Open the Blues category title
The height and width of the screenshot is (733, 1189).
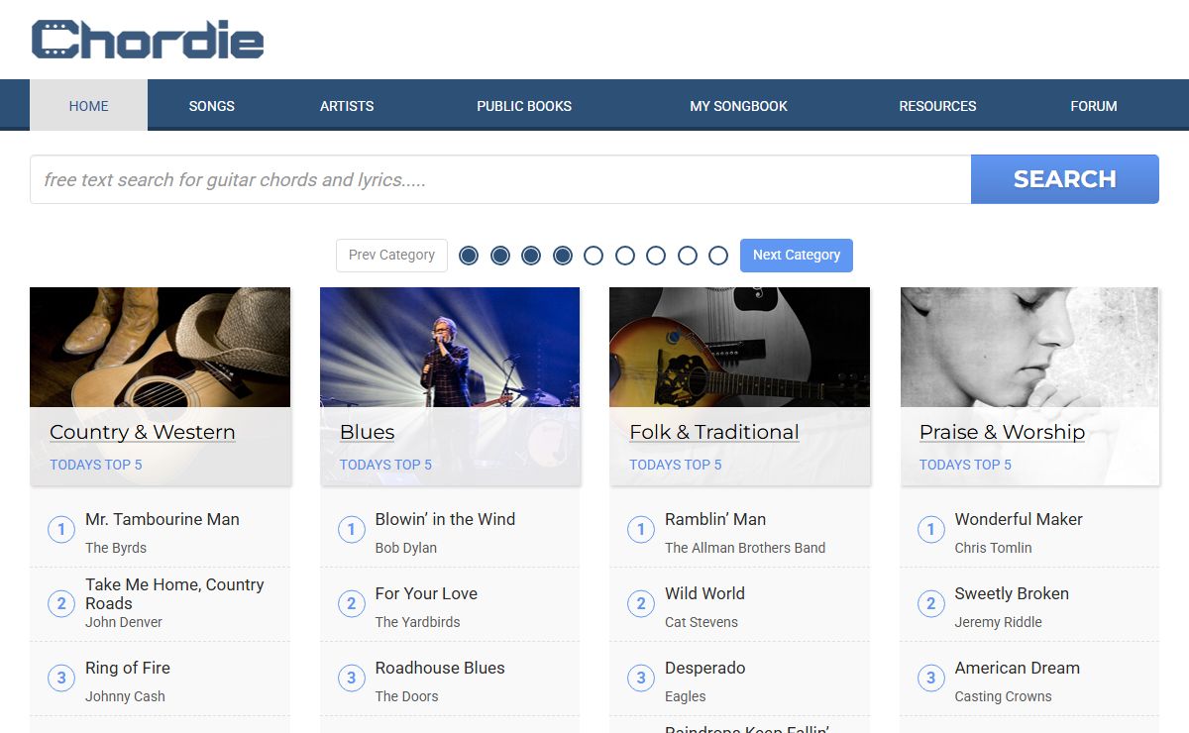coord(368,432)
